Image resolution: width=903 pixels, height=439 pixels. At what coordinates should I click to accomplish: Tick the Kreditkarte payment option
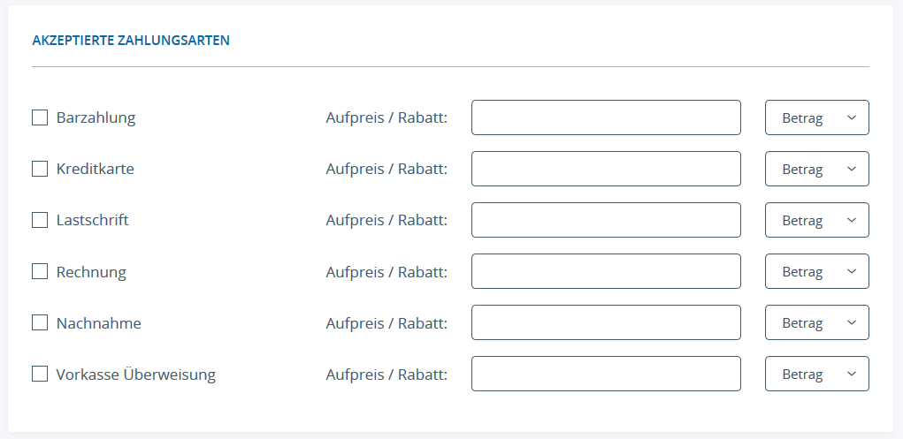point(40,169)
